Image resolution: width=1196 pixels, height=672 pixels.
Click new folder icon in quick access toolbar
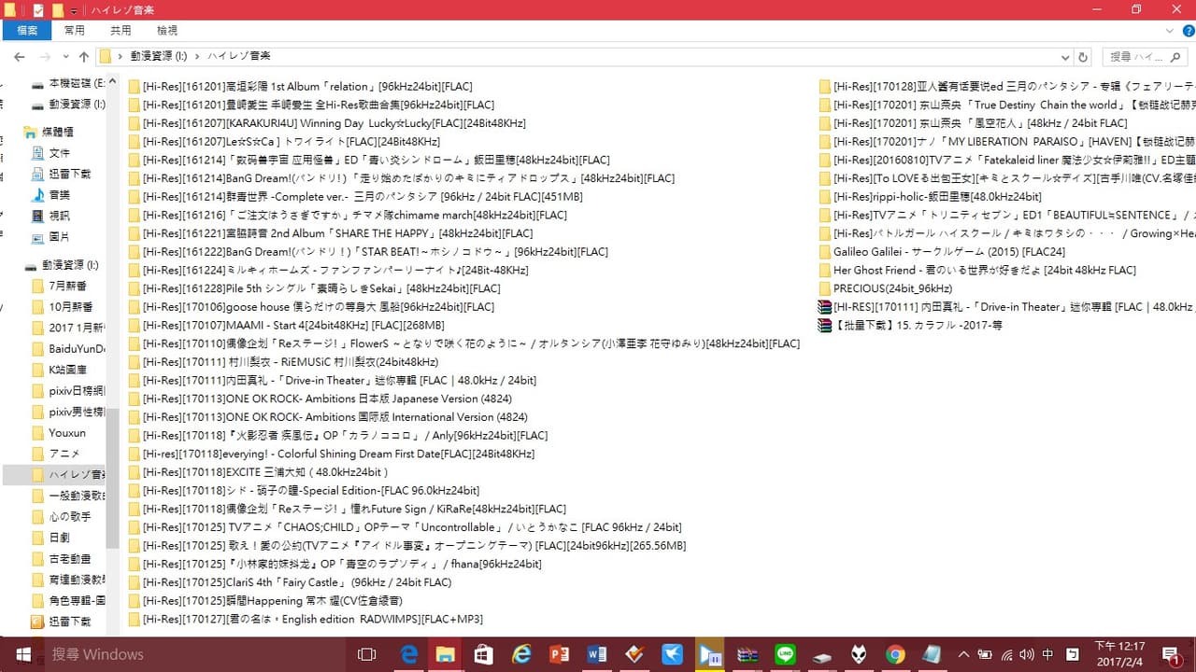pos(57,10)
